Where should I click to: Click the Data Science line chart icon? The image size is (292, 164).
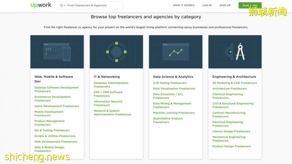[x=176, y=52]
